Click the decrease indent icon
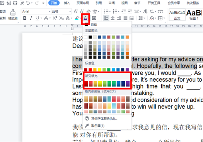The width and height of the screenshot is (203, 142). pyautogui.click(x=124, y=12)
